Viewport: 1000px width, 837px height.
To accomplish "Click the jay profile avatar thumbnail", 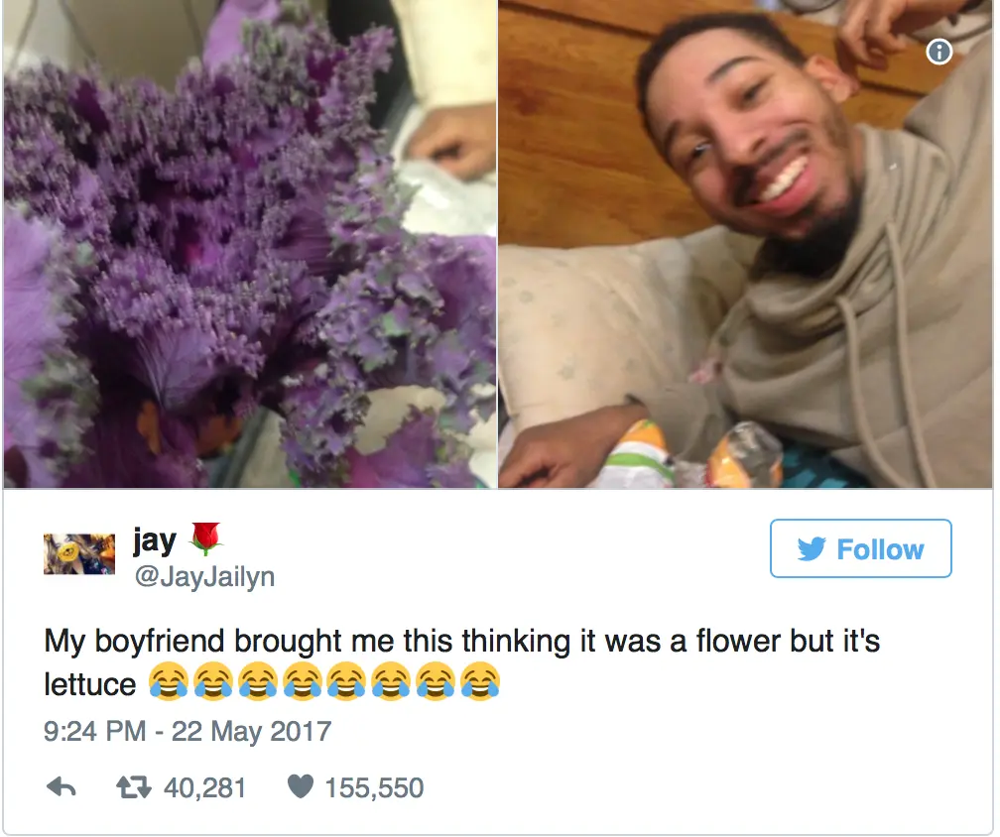I will pos(79,554).
